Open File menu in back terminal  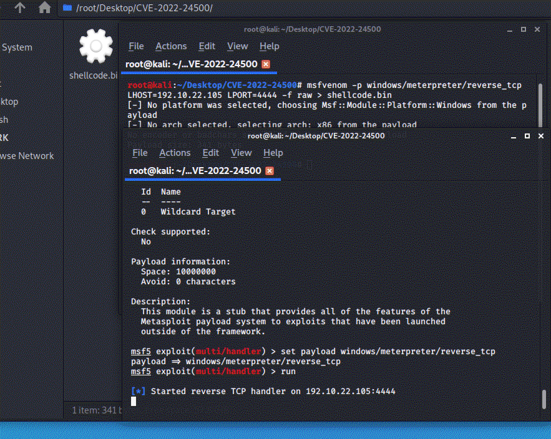click(136, 46)
